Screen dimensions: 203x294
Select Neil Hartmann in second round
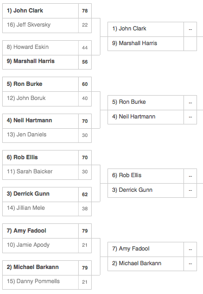(x=152, y=117)
